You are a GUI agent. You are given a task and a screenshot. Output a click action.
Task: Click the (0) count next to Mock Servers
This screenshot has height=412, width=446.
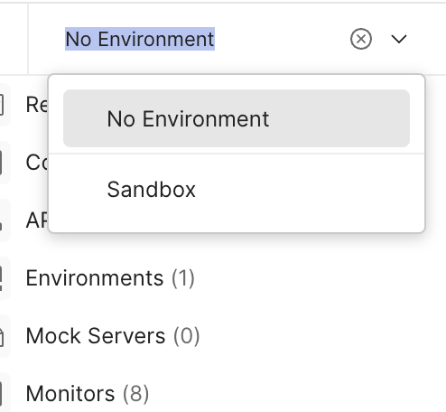click(x=187, y=336)
